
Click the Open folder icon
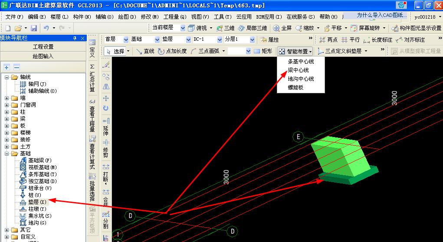coord(18,28)
